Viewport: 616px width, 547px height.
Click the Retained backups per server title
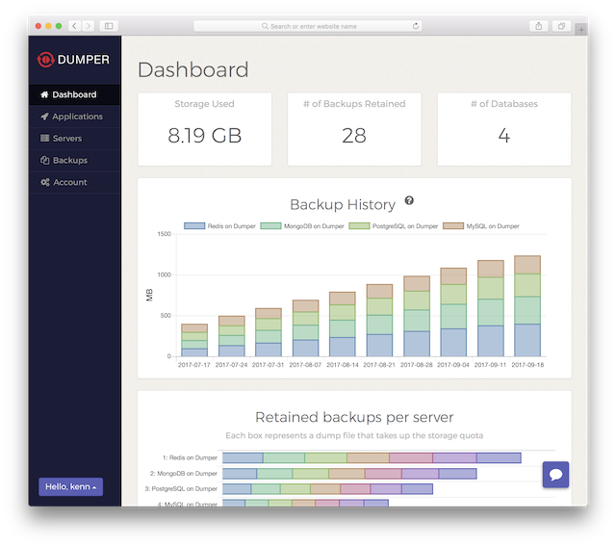tap(354, 417)
